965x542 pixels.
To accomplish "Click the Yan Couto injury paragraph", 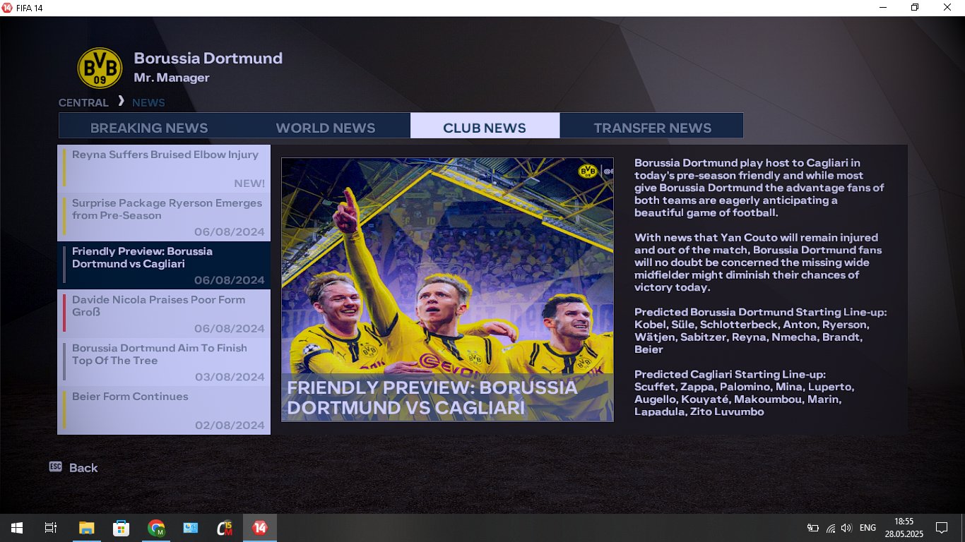I will tap(758, 263).
